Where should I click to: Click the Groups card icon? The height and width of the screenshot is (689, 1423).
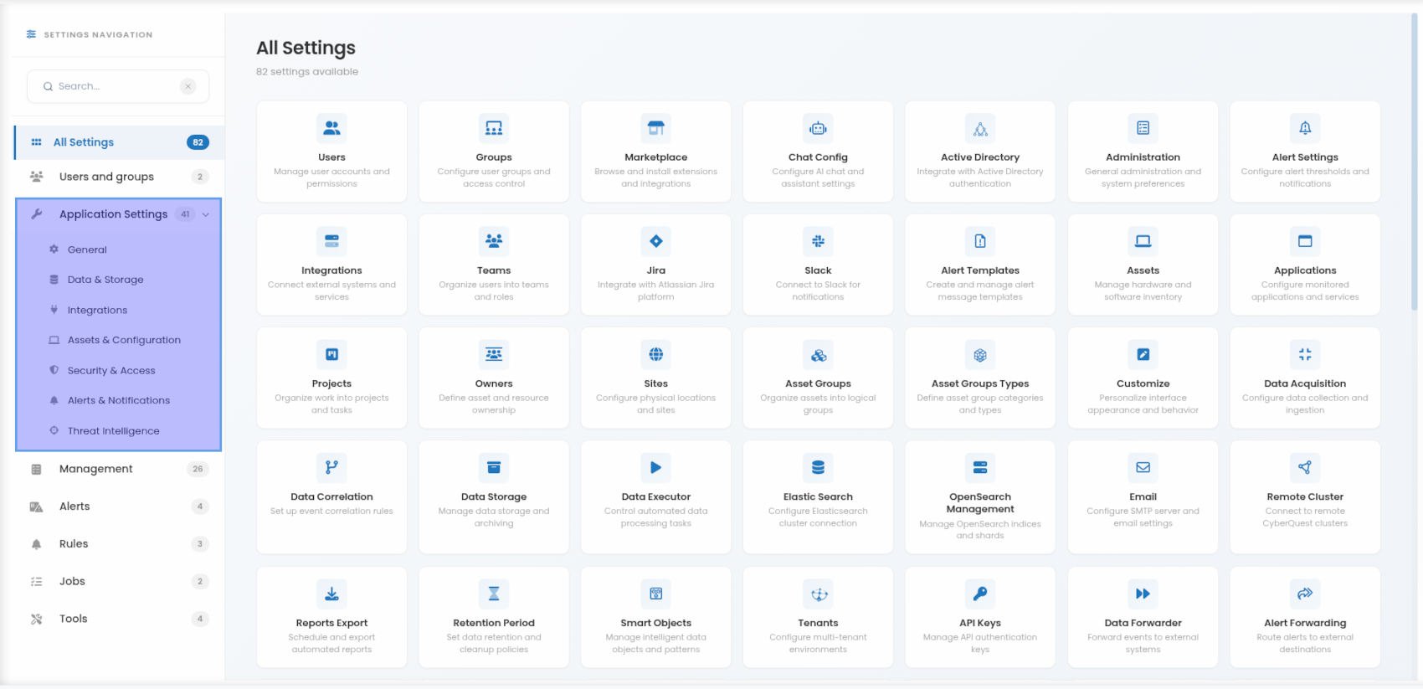tap(494, 128)
